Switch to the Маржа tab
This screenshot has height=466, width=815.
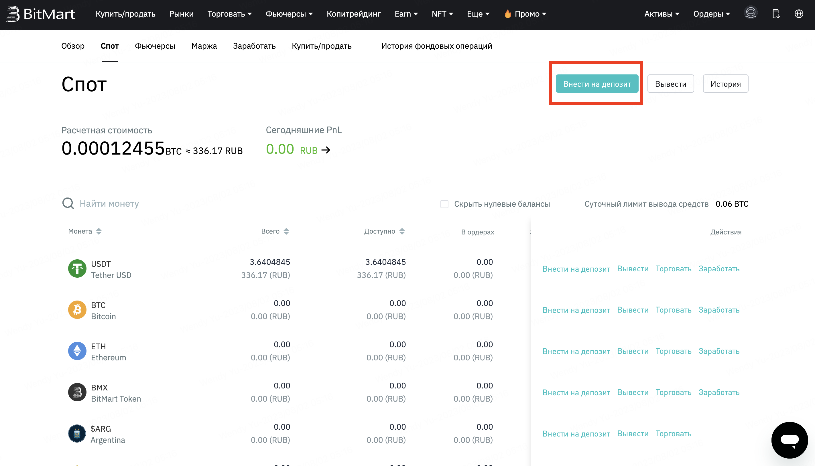(x=204, y=46)
